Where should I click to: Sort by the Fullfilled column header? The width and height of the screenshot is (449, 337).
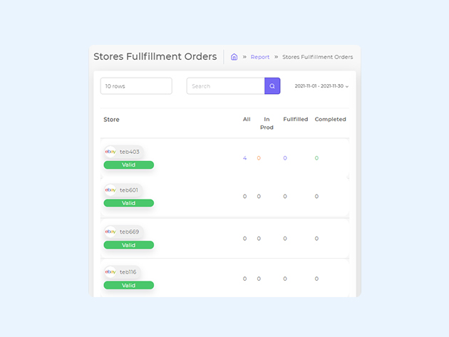click(296, 119)
